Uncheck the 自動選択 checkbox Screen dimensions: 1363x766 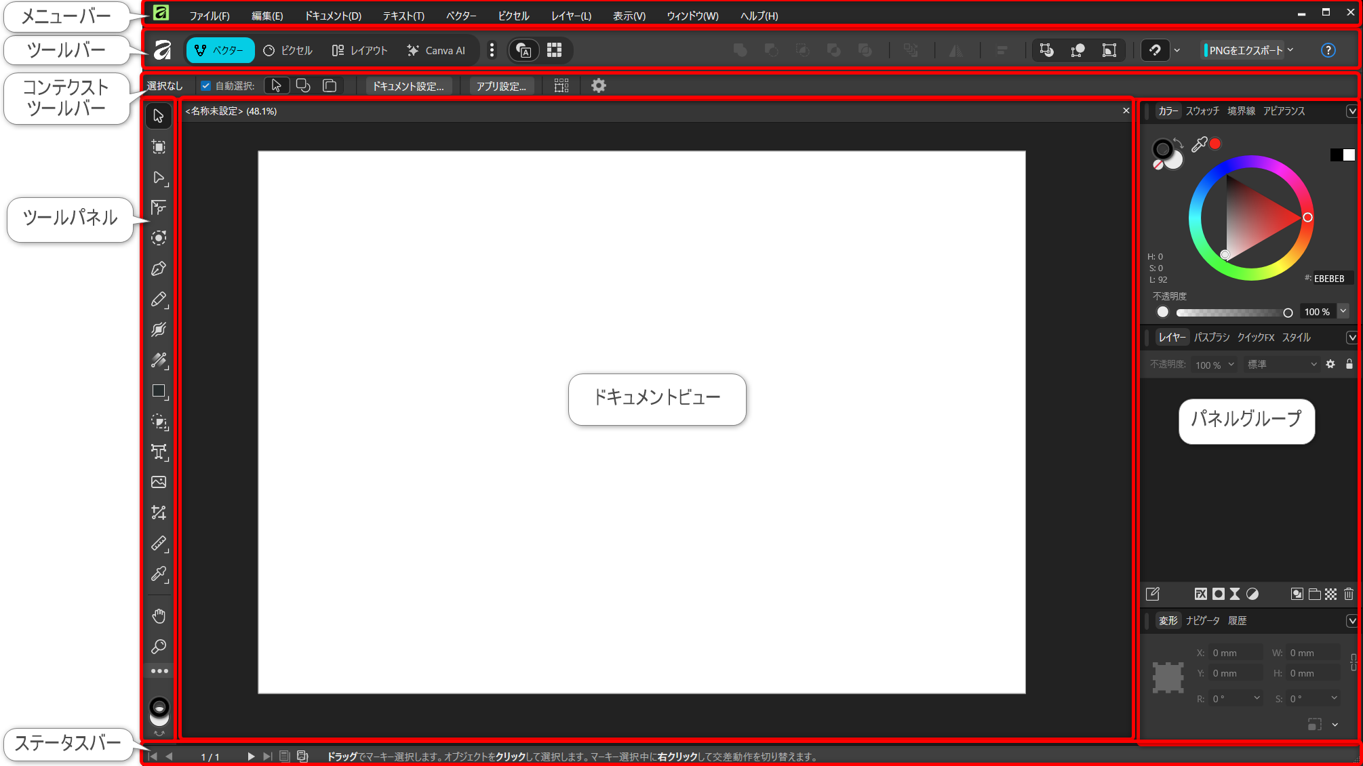[205, 86]
